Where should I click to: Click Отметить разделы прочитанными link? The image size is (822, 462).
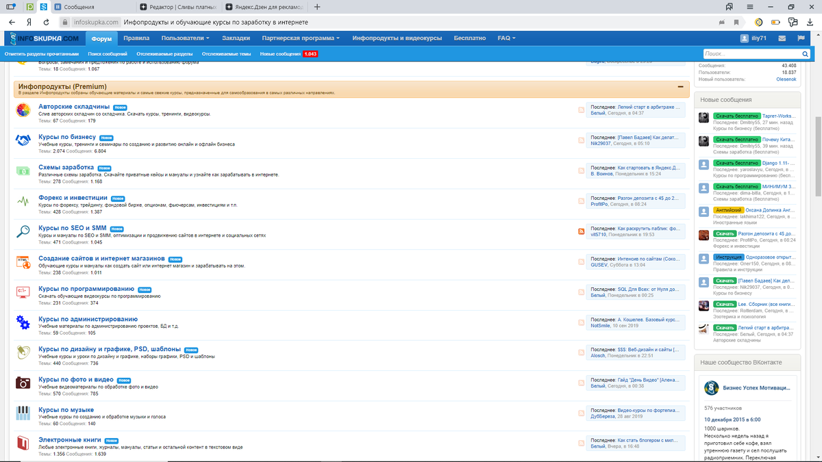point(42,53)
